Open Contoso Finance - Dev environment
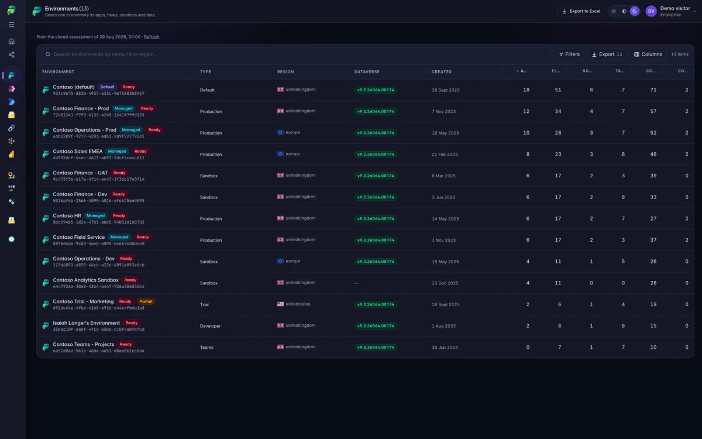Image resolution: width=702 pixels, height=439 pixels. click(x=80, y=194)
